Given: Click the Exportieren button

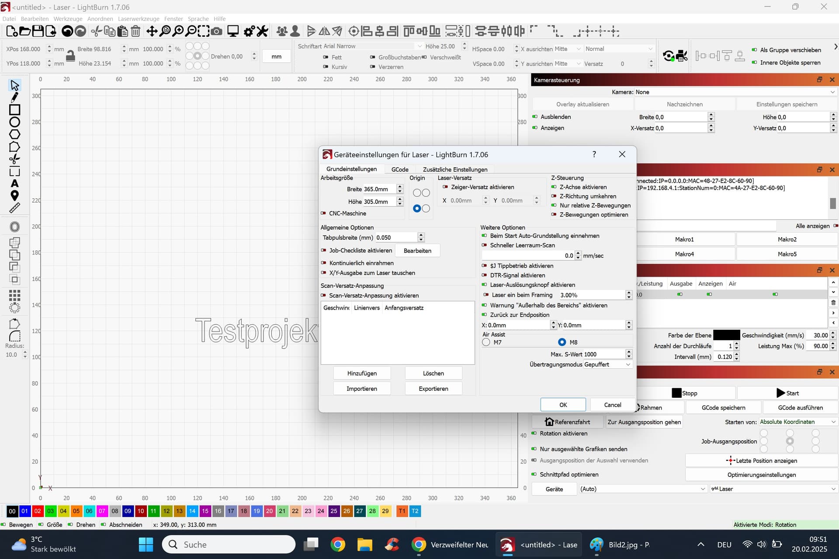Looking at the screenshot, I should point(433,389).
